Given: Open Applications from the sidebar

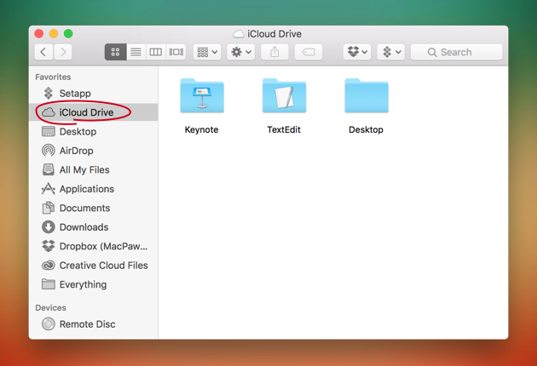Looking at the screenshot, I should (x=93, y=189).
